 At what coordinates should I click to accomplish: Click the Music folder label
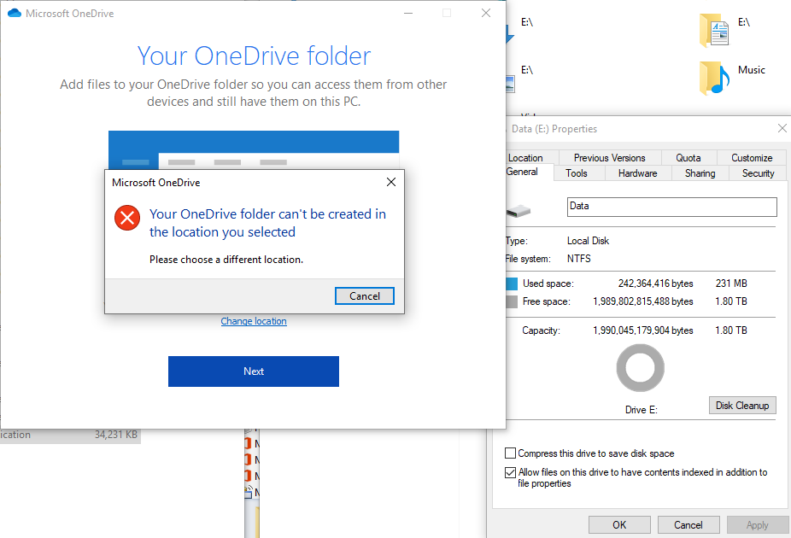751,70
